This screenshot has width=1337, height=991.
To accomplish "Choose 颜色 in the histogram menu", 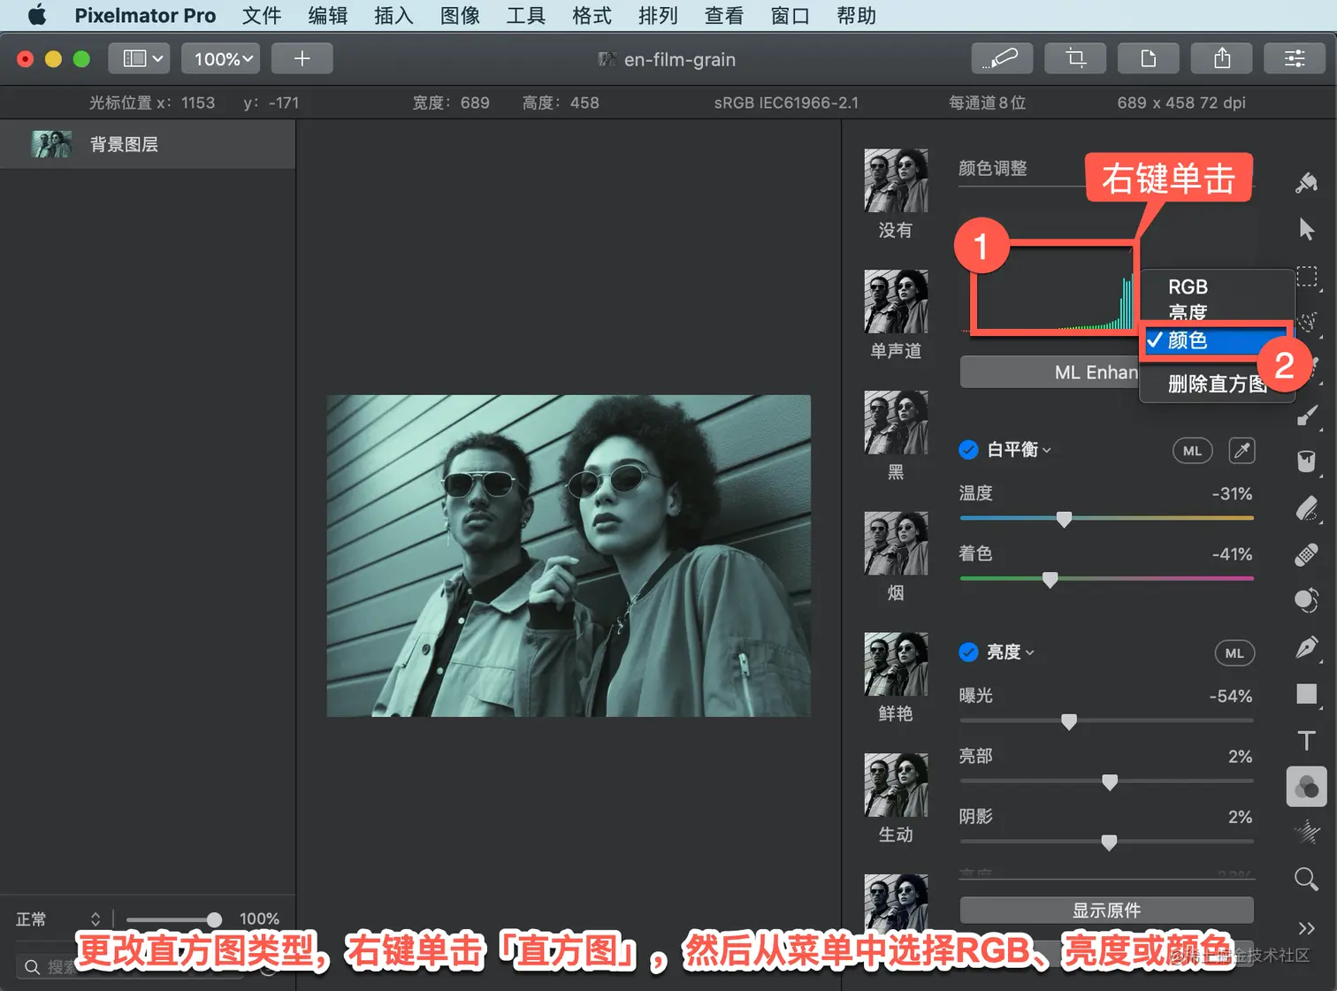I will tap(1217, 340).
